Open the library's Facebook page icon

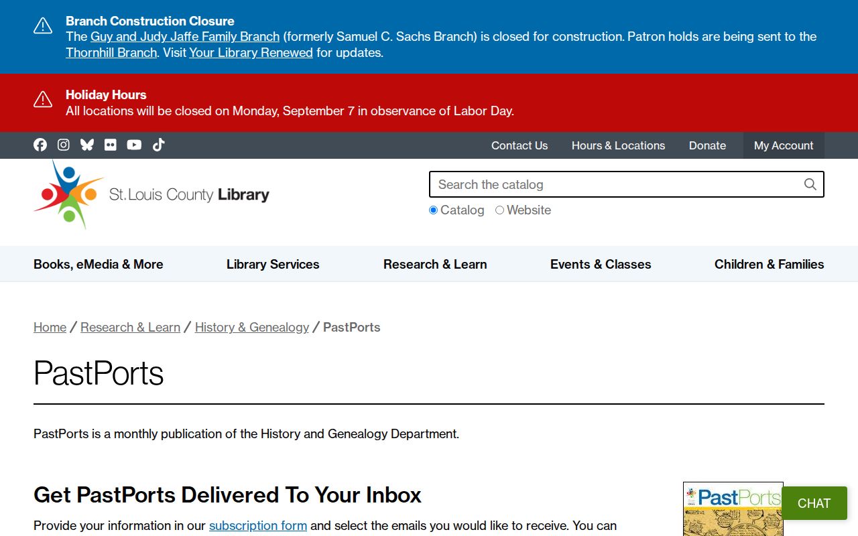tap(40, 145)
